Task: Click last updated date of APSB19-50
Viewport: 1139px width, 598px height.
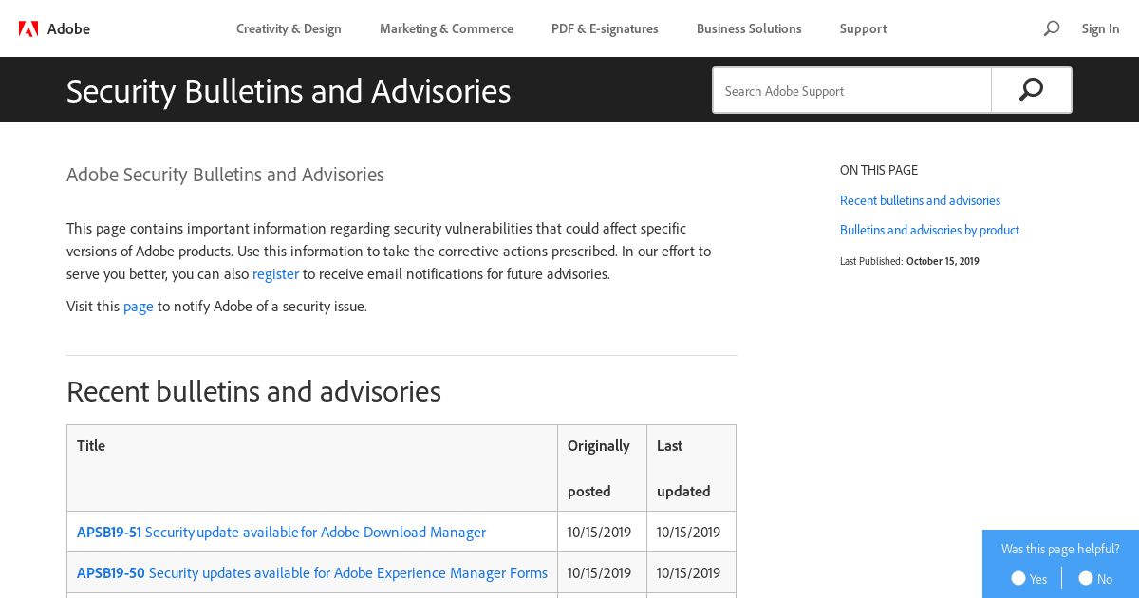Action: pyautogui.click(x=688, y=572)
